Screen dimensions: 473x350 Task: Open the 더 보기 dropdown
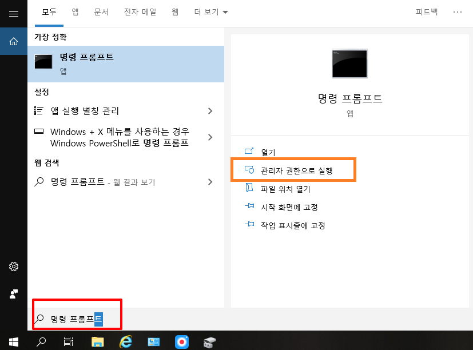click(x=211, y=12)
